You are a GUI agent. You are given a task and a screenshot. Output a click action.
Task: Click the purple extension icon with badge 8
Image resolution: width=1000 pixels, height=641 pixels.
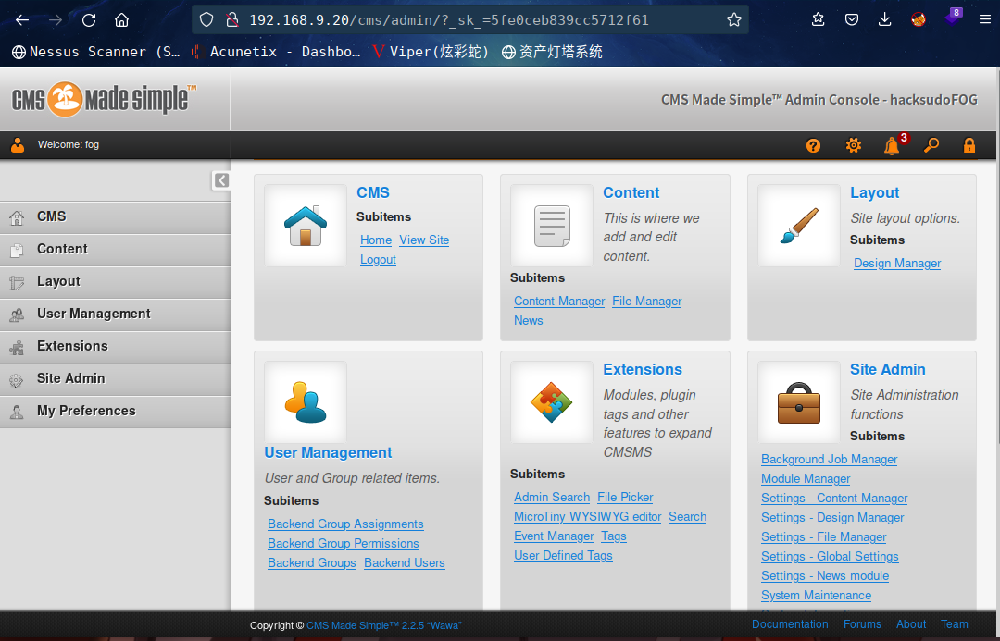[x=953, y=18]
